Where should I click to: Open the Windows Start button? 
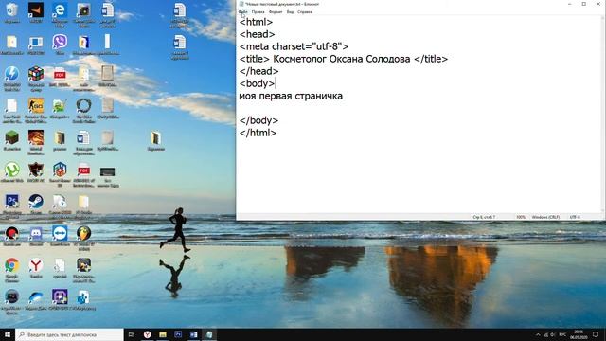point(8,334)
